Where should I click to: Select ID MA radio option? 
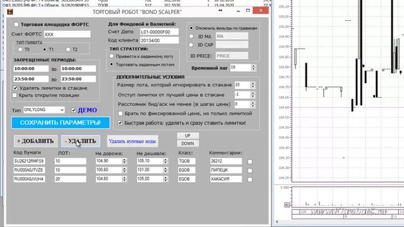(x=191, y=37)
